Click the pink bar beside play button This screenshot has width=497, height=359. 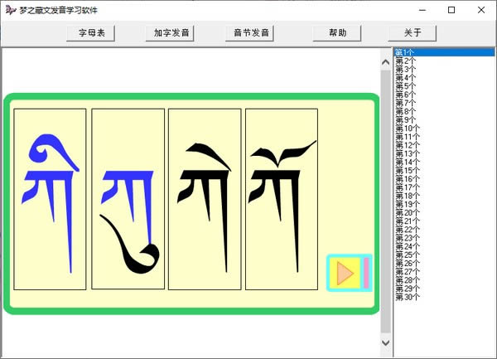[x=366, y=273]
